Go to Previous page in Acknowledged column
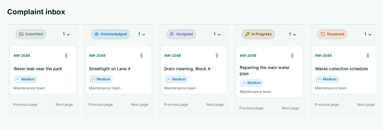Viewport: 383px width, 130px height. click(101, 105)
